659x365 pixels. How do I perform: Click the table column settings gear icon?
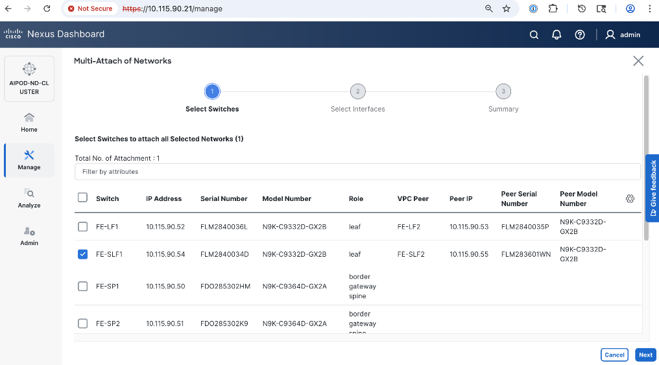(630, 198)
